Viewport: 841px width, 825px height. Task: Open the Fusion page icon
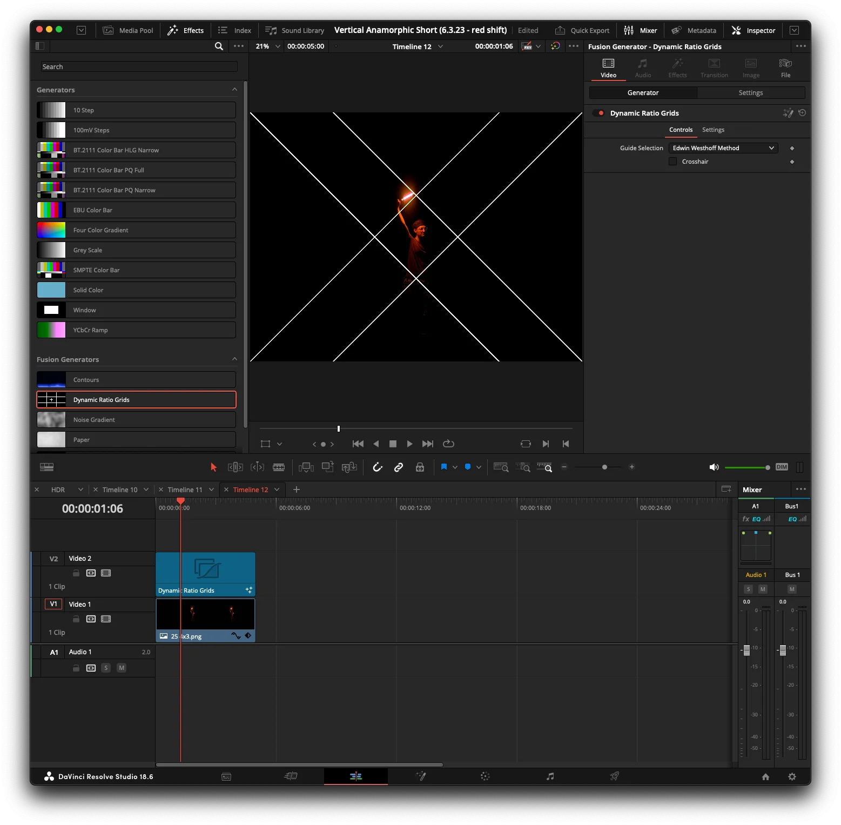[x=421, y=776]
